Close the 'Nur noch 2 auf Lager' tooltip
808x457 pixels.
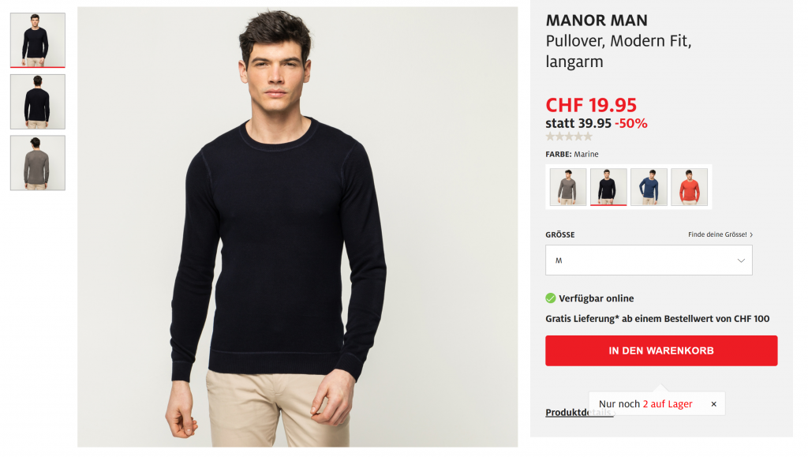tap(713, 404)
